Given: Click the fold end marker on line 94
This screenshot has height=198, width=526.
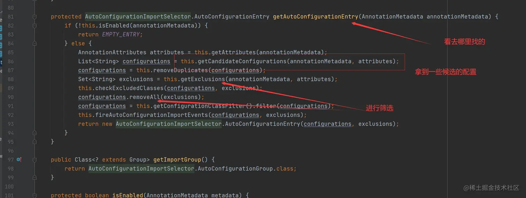Looking at the screenshot, I should (34, 133).
